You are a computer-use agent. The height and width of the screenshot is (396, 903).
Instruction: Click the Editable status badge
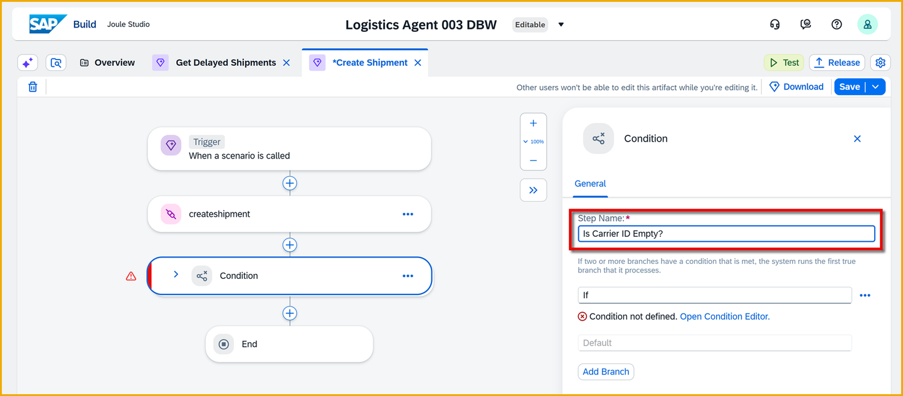point(530,24)
